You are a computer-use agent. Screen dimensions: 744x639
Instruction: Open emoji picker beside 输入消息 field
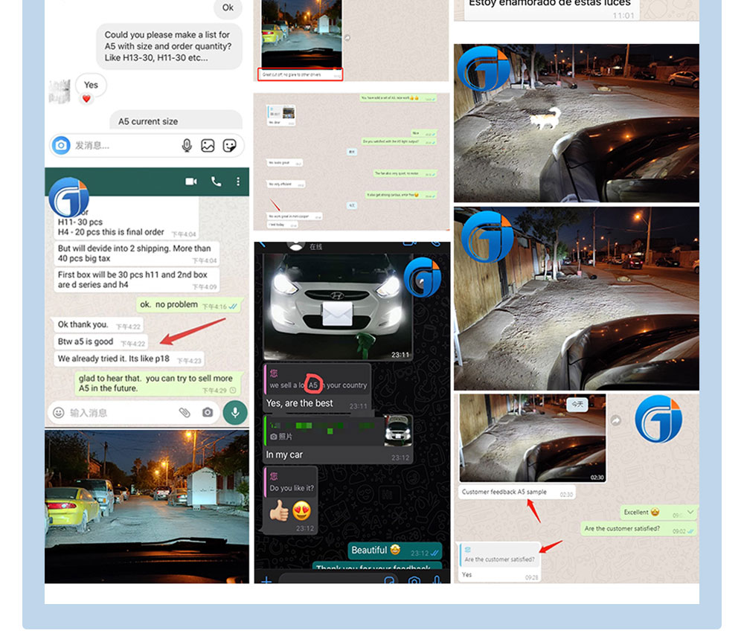(x=58, y=413)
